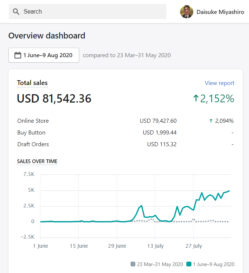This screenshot has height=273, width=249.
Task: Click the 27 July marker on chart axis
Action: point(193,246)
